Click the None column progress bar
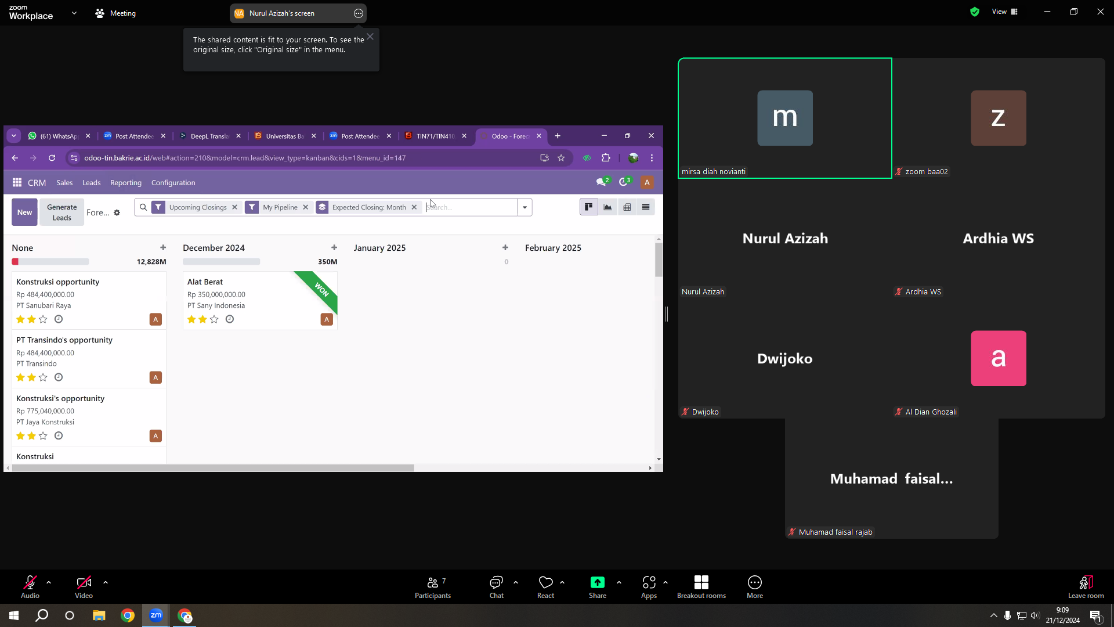 tap(50, 262)
